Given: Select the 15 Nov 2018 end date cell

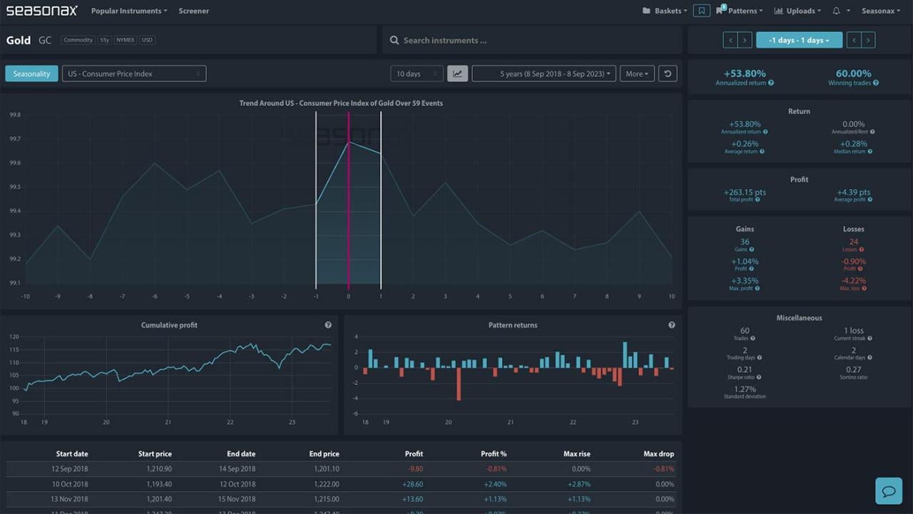Looking at the screenshot, I should click(x=236, y=499).
